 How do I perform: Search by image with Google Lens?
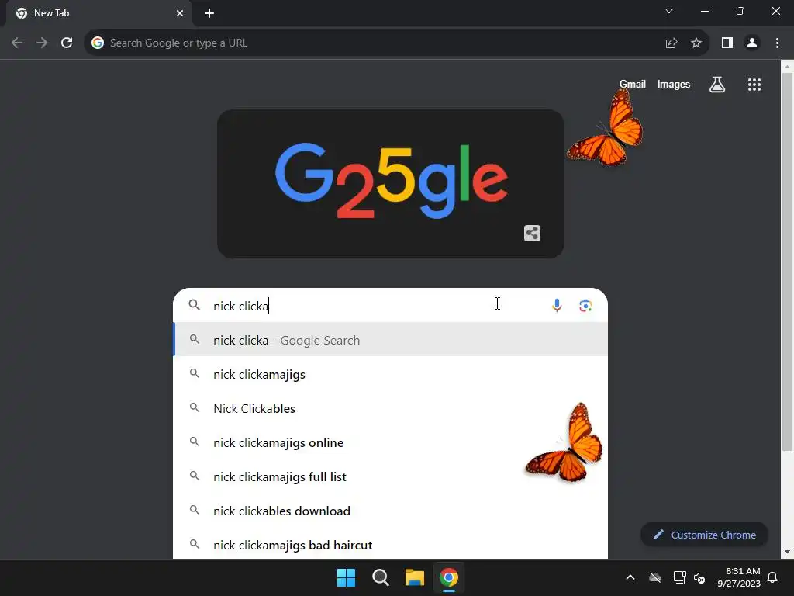click(x=585, y=305)
